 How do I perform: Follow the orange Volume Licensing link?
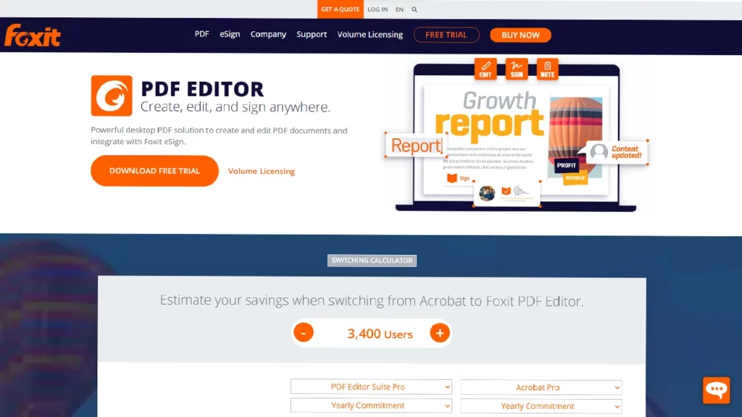click(x=262, y=172)
